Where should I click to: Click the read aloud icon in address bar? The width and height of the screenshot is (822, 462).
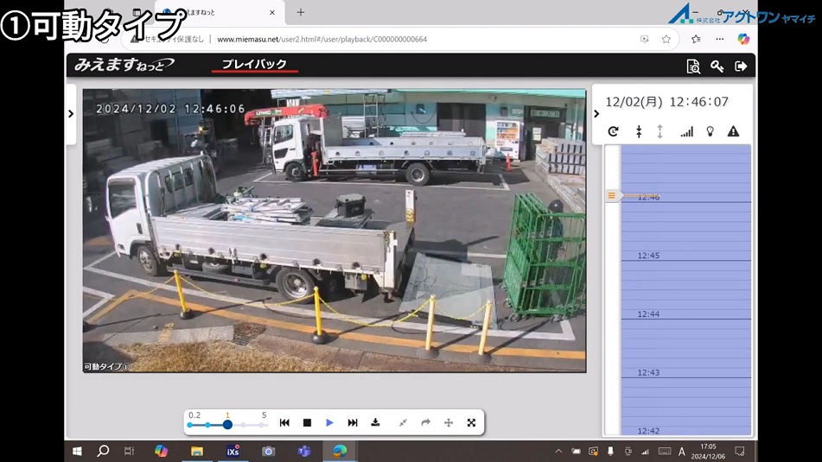tap(644, 39)
